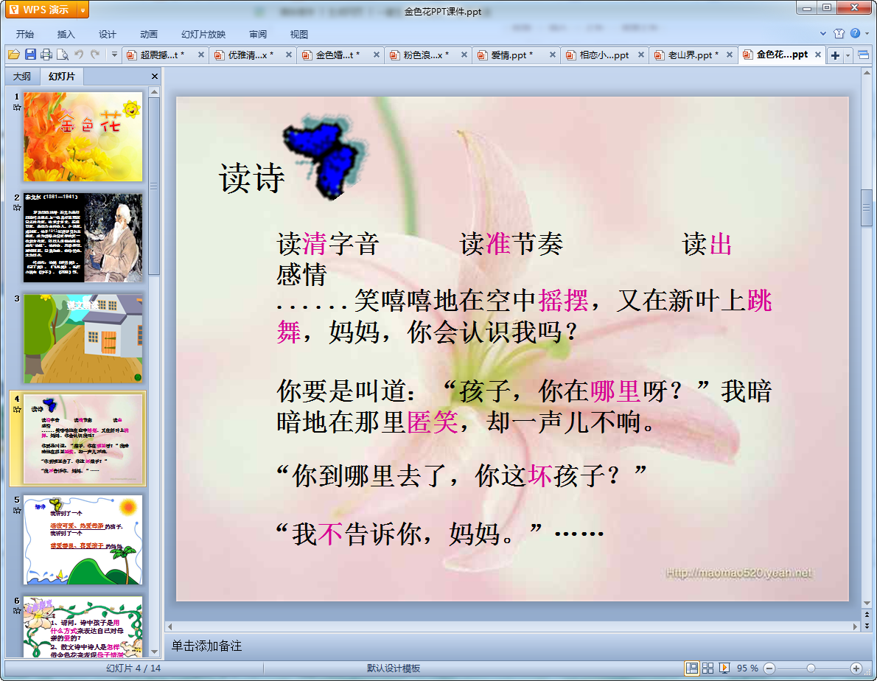Image resolution: width=877 pixels, height=681 pixels.
Task: Open the skin shirt icon
Action: pyautogui.click(x=839, y=34)
